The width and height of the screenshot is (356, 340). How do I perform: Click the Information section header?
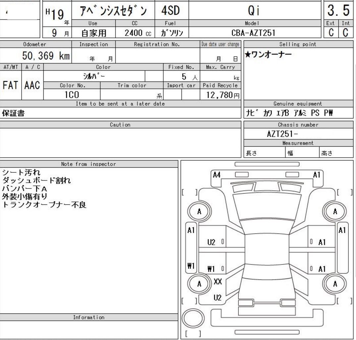[x=89, y=317]
